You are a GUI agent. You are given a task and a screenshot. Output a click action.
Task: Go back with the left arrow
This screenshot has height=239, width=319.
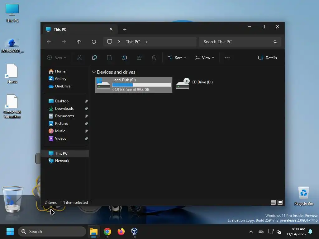(49, 42)
